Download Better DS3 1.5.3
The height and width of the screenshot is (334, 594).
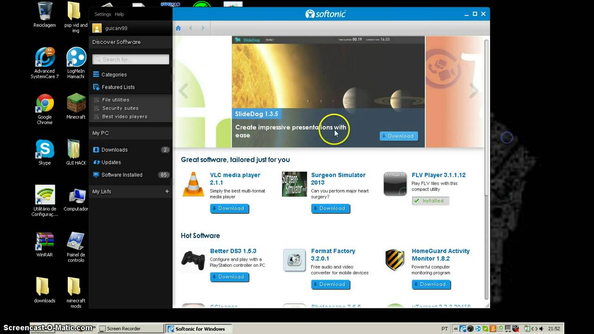click(x=229, y=277)
